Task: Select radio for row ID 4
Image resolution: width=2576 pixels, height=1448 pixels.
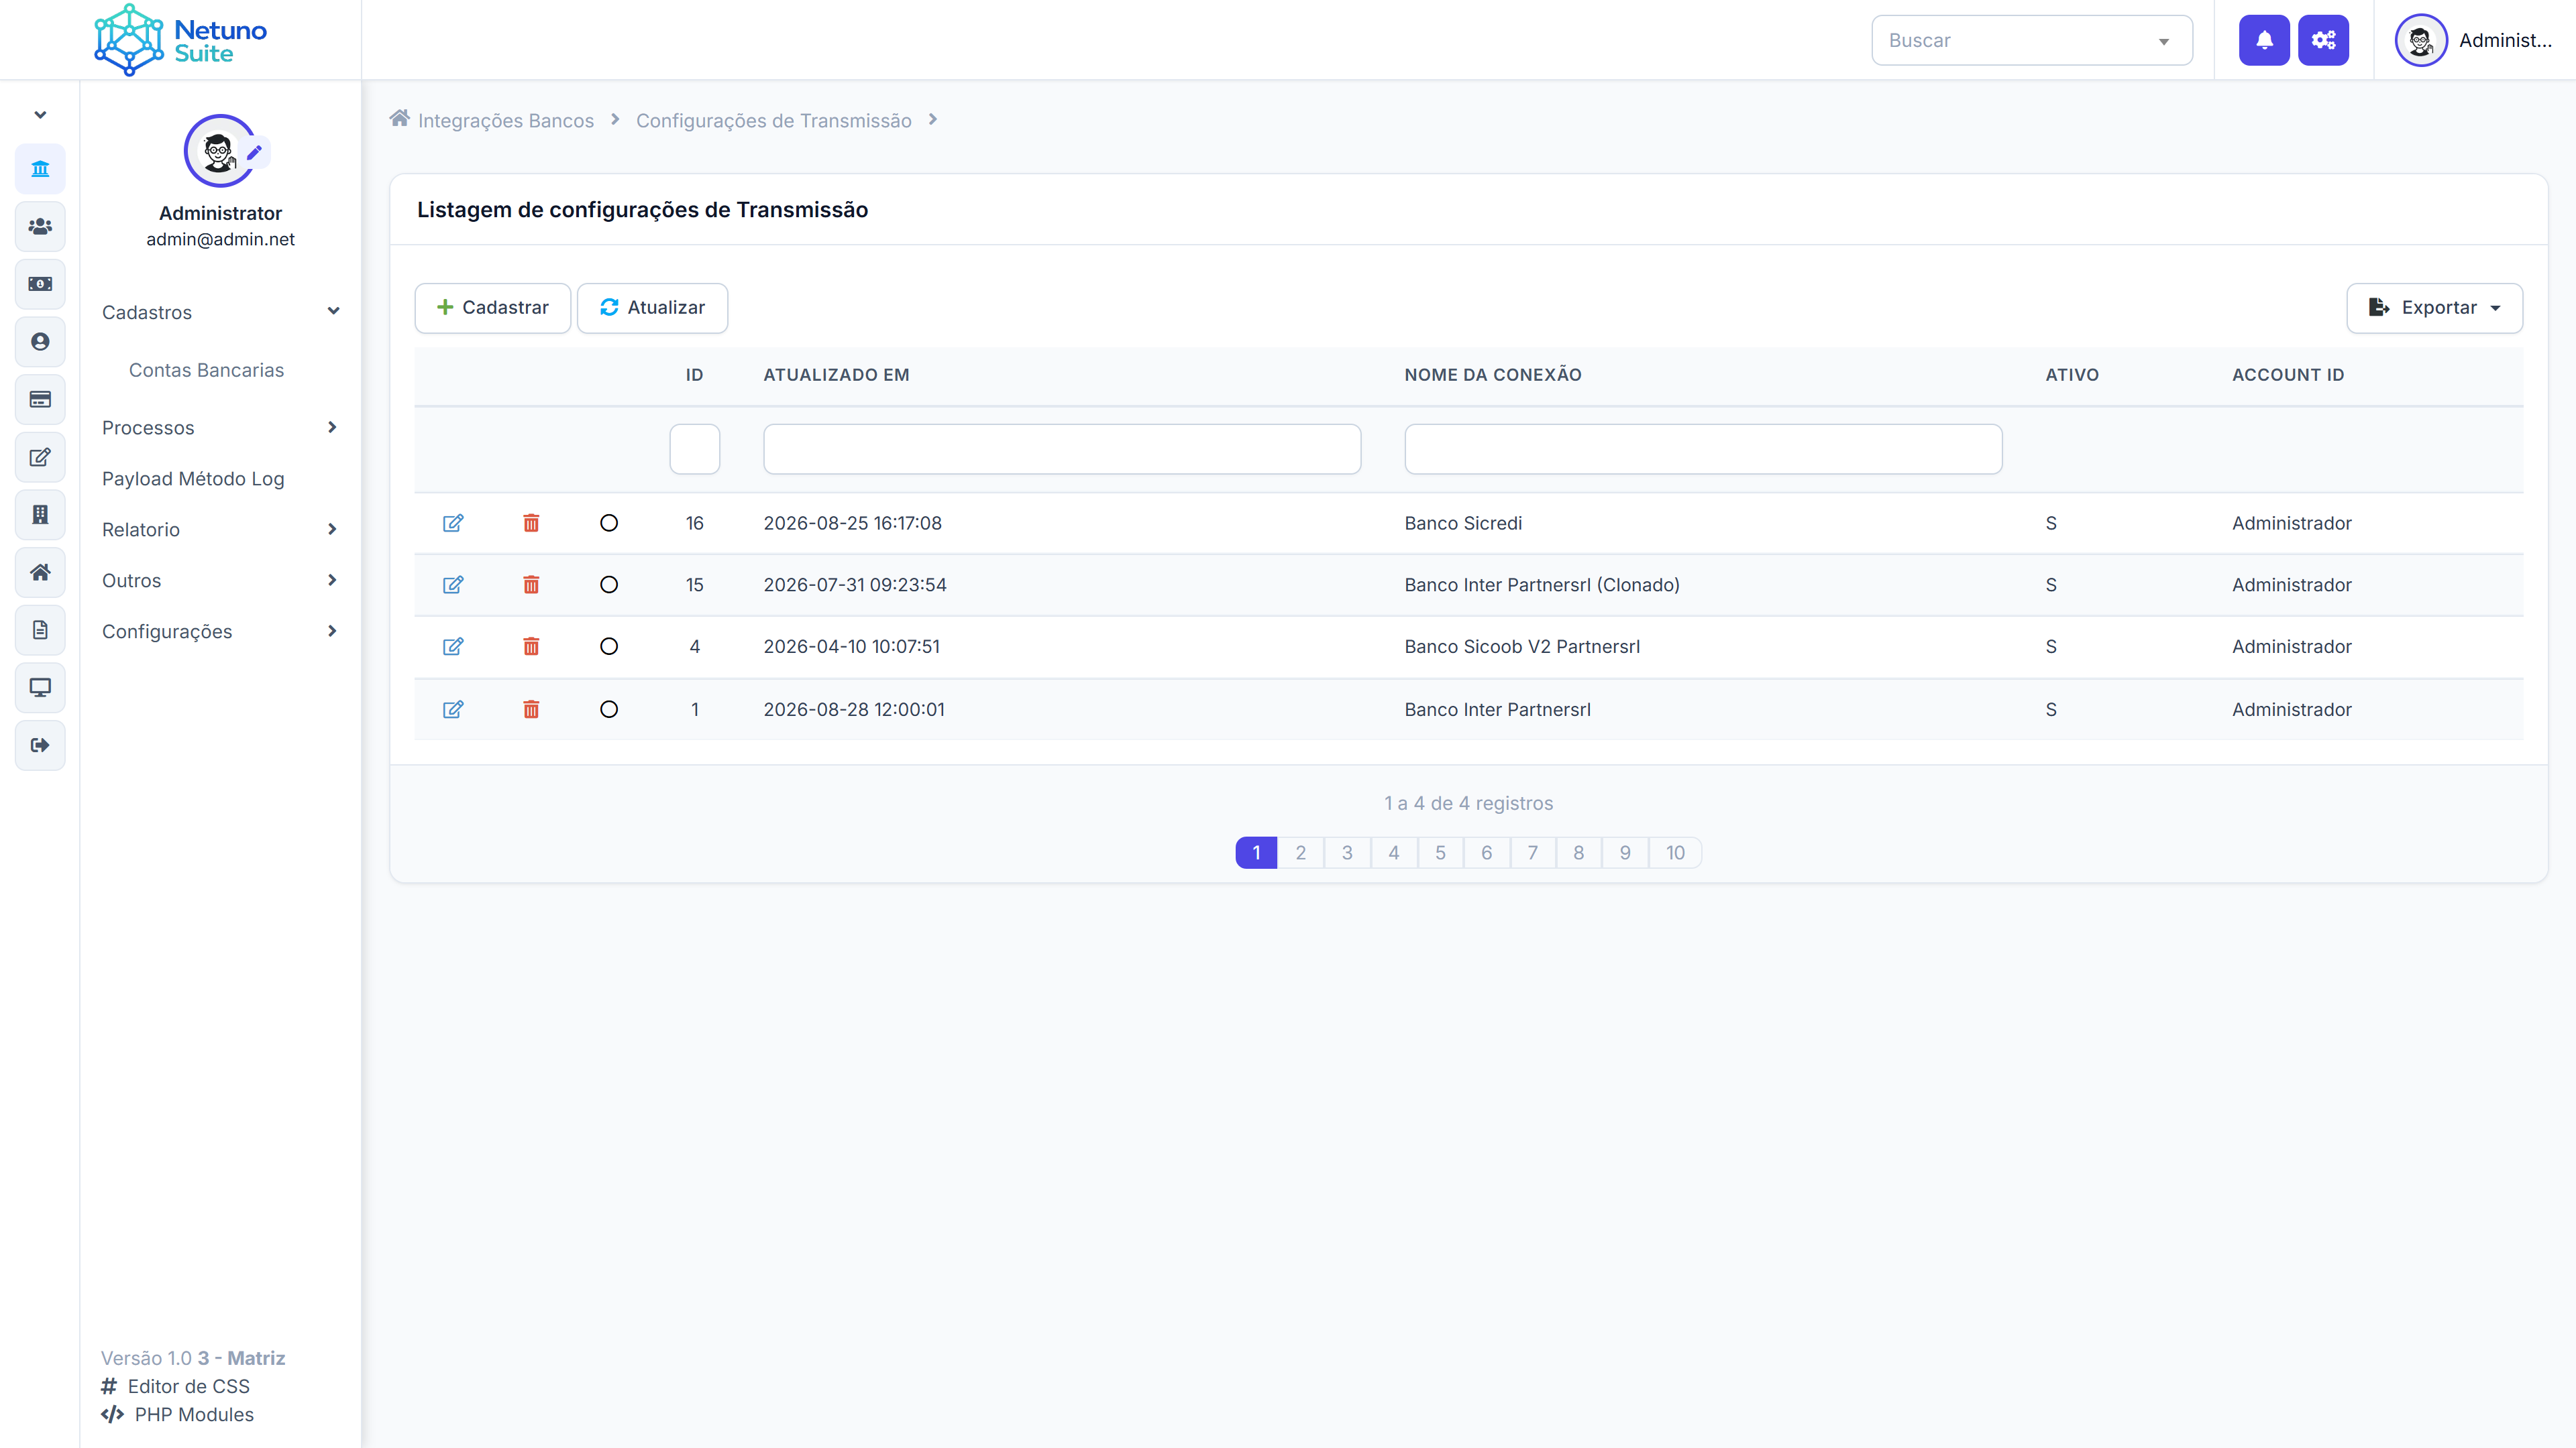Action: coord(609,646)
